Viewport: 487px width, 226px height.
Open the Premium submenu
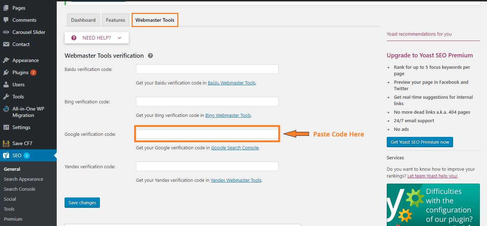13,219
